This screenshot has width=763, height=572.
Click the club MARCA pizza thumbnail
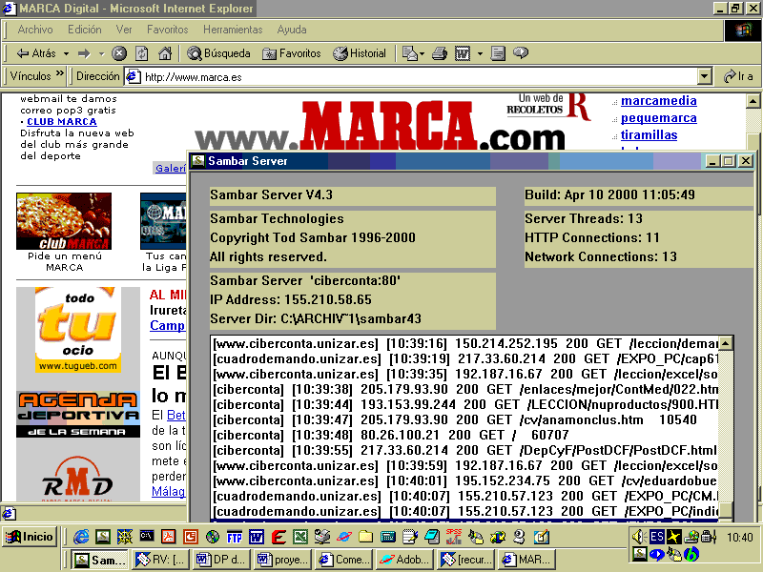[64, 221]
